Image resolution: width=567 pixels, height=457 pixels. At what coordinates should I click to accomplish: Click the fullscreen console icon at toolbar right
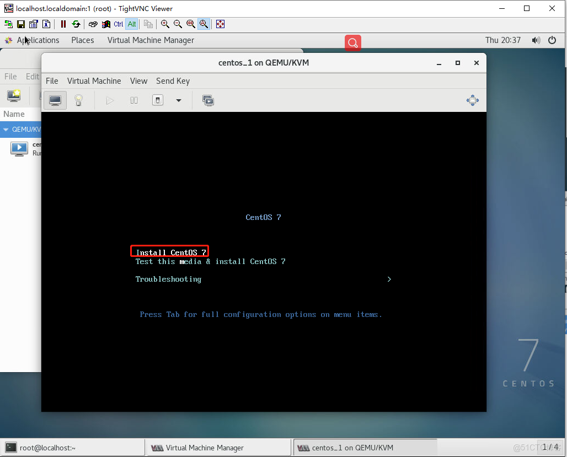click(x=472, y=100)
